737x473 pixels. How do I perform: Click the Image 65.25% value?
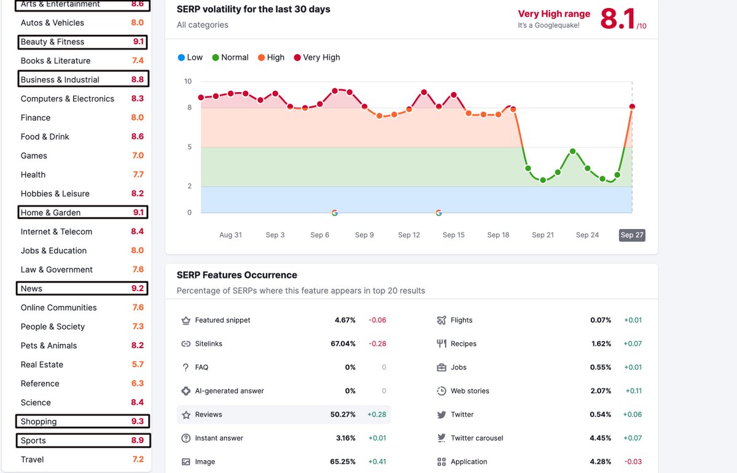click(343, 462)
